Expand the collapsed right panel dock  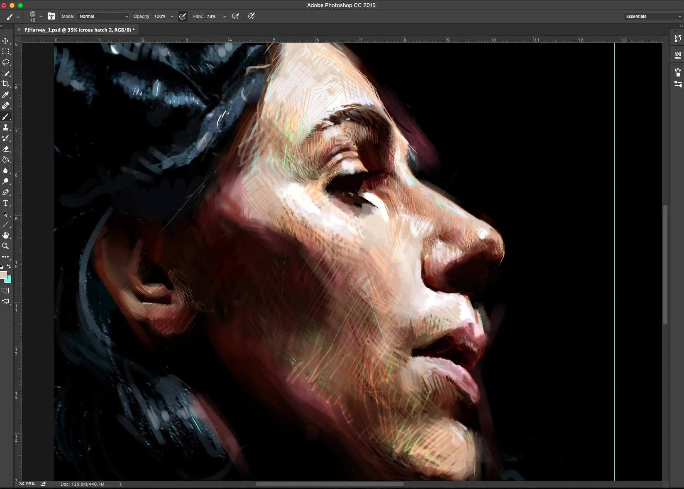click(x=681, y=26)
